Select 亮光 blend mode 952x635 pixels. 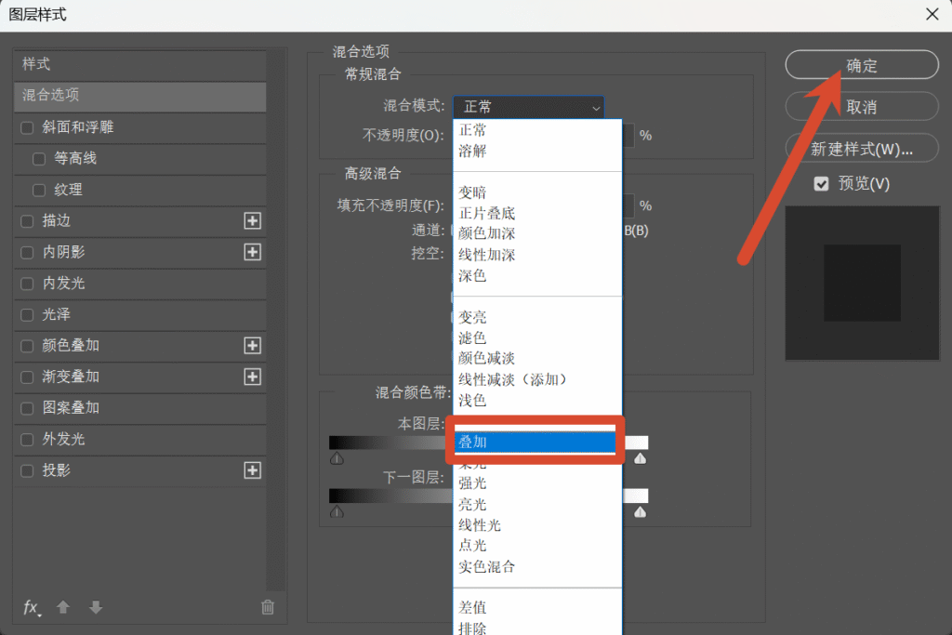tap(537, 505)
